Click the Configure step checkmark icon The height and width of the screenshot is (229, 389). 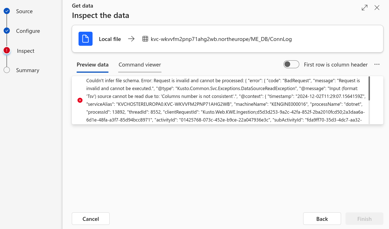pos(7,31)
